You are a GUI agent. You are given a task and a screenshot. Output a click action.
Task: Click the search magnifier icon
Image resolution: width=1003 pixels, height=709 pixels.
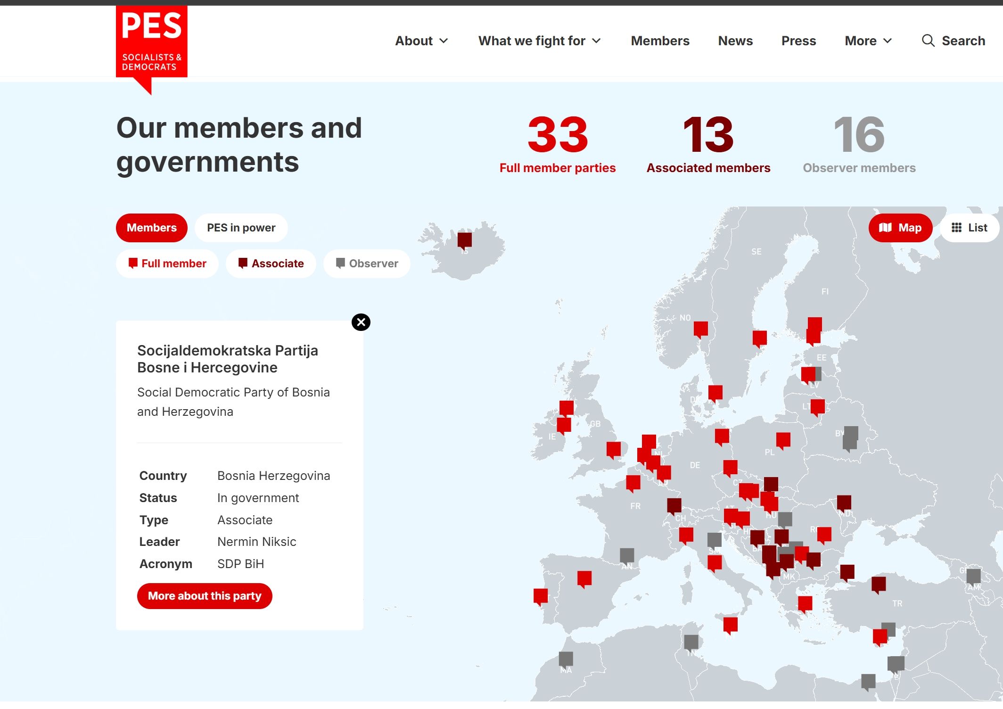(928, 41)
